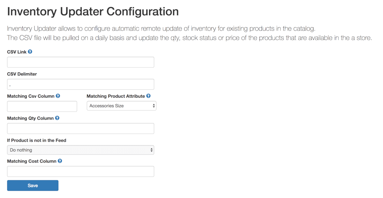This screenshot has height=198, width=383.
Task: Show help for Matching Cost Column
Action: point(60,161)
